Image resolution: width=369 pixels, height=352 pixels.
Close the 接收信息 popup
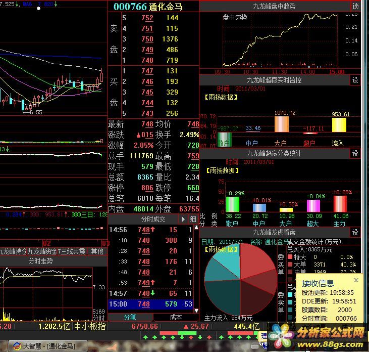click(x=356, y=280)
